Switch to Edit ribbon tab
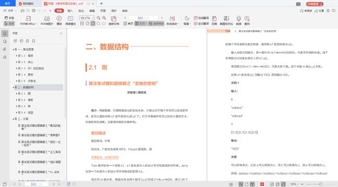This screenshot has width=338, height=187. pos(92,10)
